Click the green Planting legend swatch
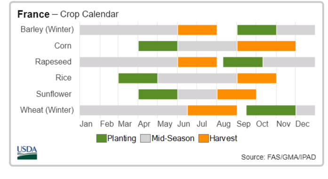This screenshot has height=179, width=328. click(x=102, y=138)
